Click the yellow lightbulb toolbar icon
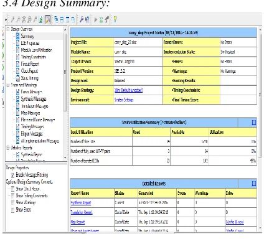This screenshot has height=239, width=264. click(115, 19)
